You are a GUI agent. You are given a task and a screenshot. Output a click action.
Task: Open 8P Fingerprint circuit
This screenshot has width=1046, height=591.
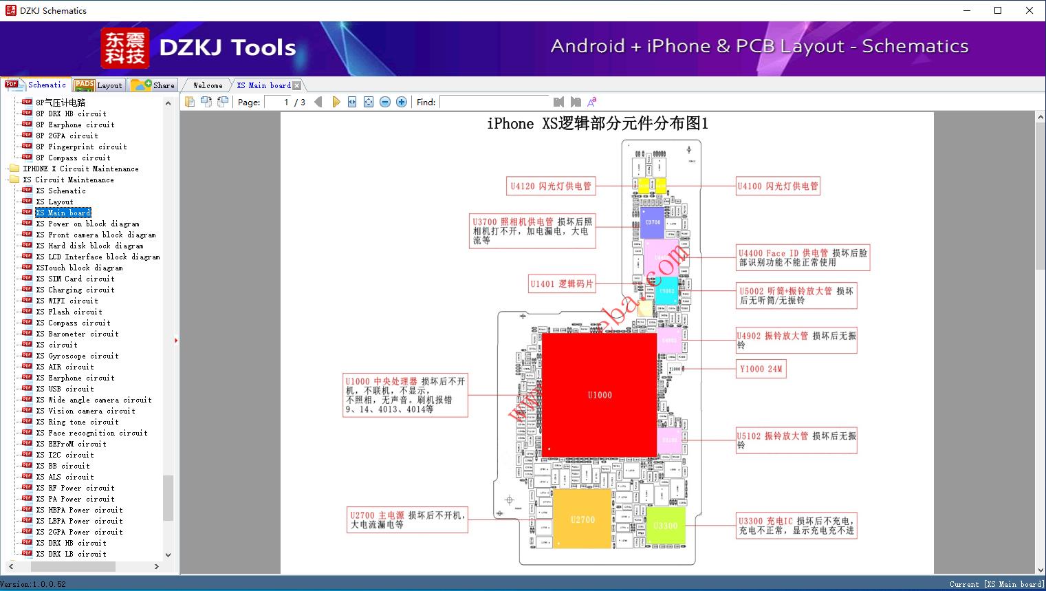[81, 147]
